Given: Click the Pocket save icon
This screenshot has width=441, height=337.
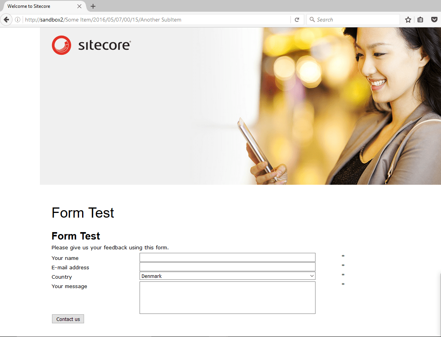Looking at the screenshot, I should [x=434, y=20].
